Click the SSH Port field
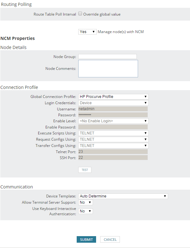The image size is (190, 248). coord(113,158)
